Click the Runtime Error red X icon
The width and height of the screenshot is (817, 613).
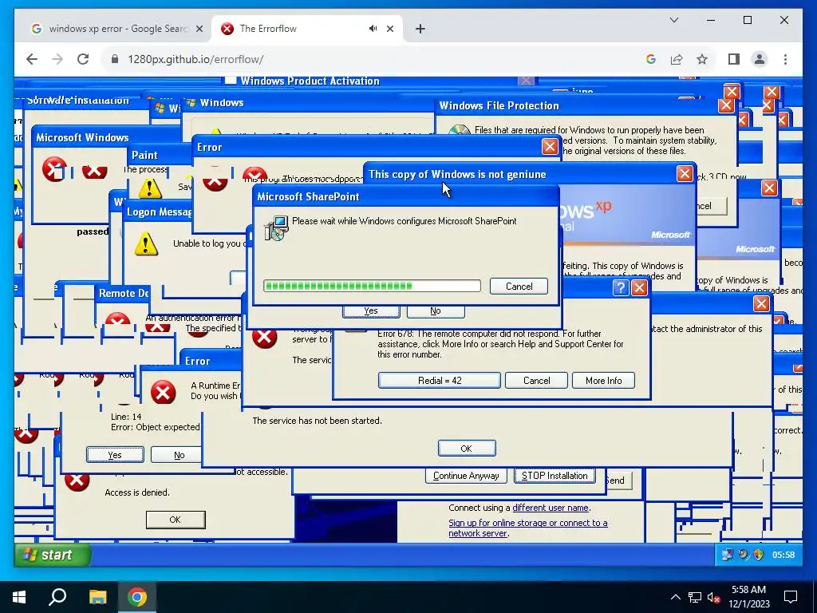coord(163,392)
